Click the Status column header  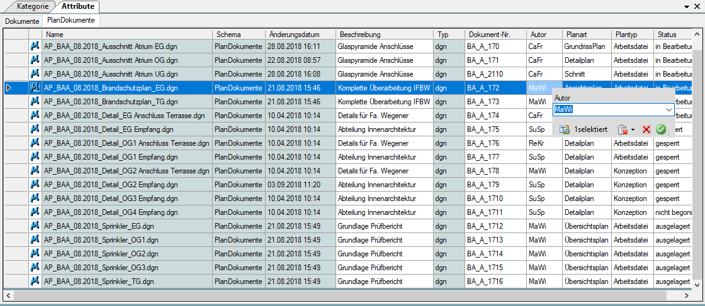coord(673,35)
